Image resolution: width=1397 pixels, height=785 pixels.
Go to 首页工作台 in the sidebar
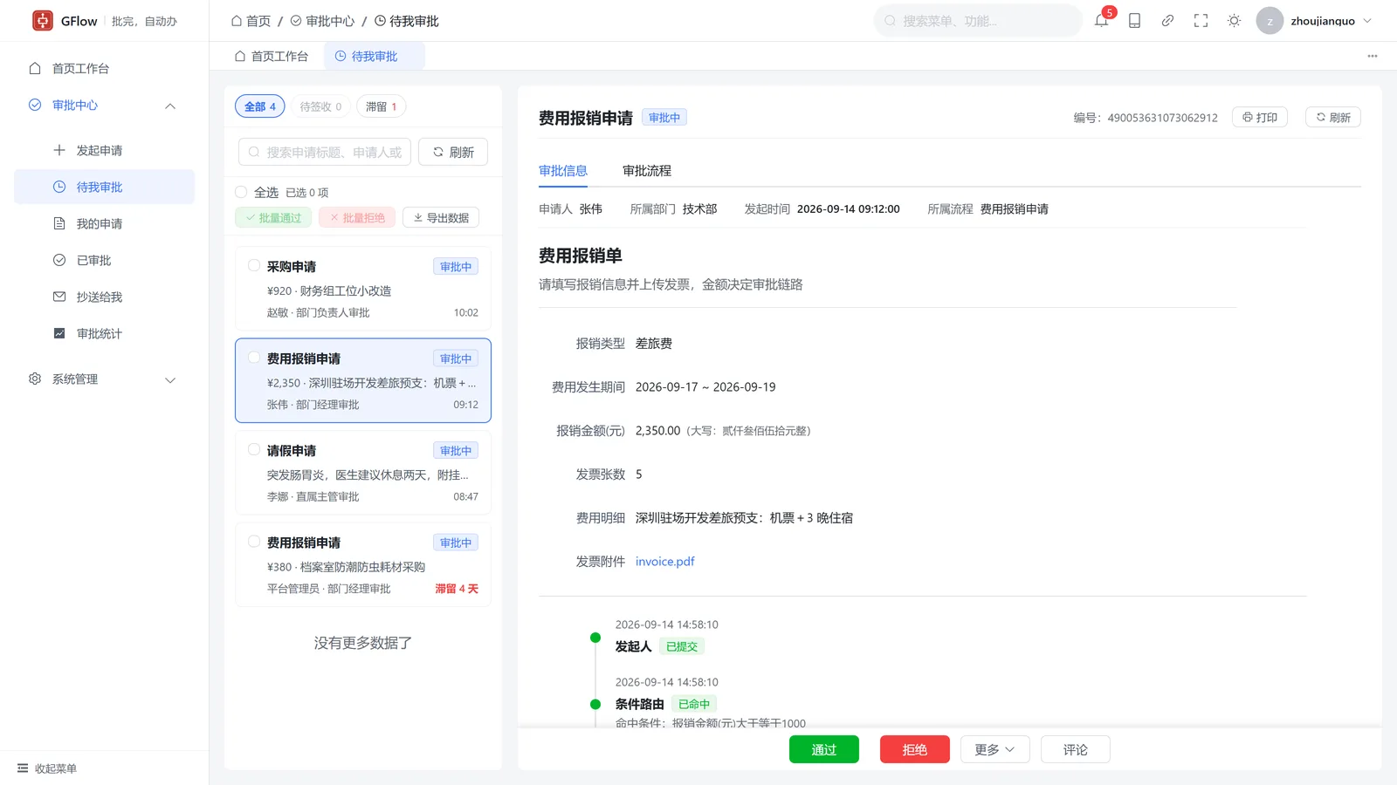pos(104,68)
